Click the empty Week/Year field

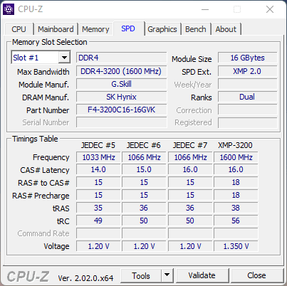[x=248, y=84]
